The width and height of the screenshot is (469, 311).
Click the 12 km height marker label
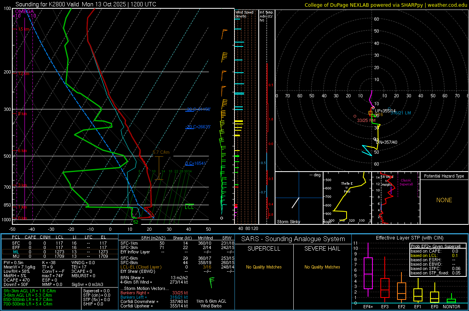pyautogui.click(x=23, y=73)
